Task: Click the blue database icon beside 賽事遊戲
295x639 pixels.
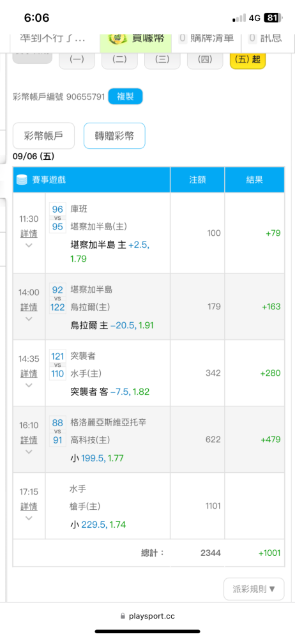Action: (x=21, y=180)
